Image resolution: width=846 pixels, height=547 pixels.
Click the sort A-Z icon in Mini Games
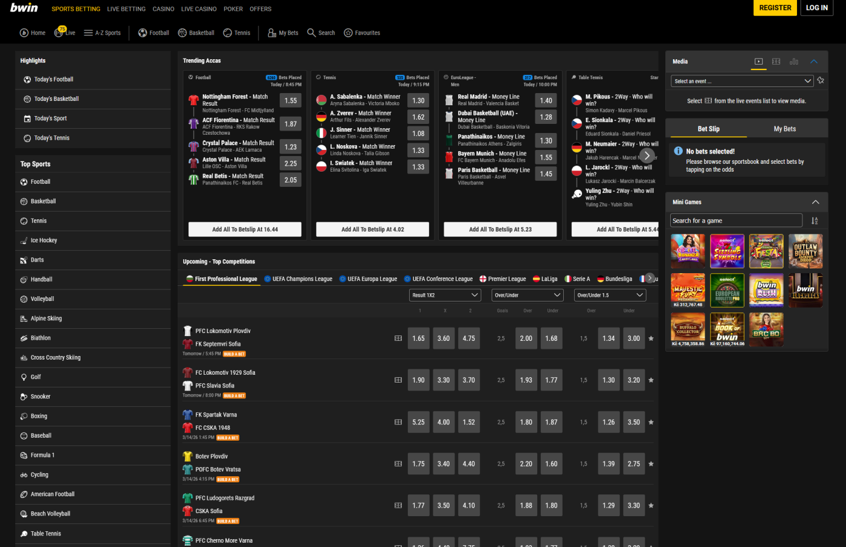pos(815,221)
